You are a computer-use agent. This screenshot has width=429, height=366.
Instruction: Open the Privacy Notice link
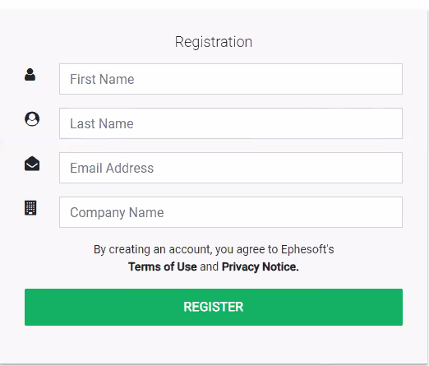coord(261,266)
